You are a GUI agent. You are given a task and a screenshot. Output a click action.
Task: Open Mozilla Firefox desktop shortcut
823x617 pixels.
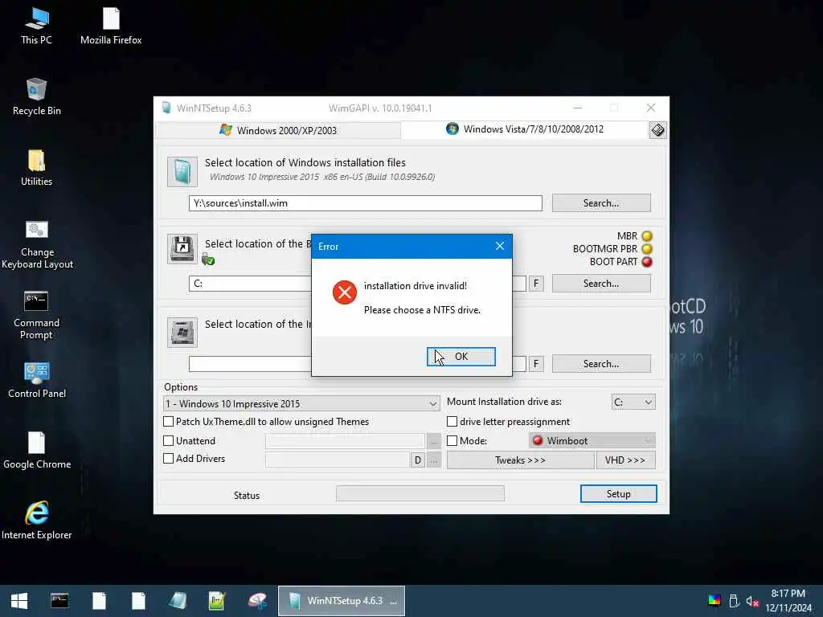coord(111,27)
